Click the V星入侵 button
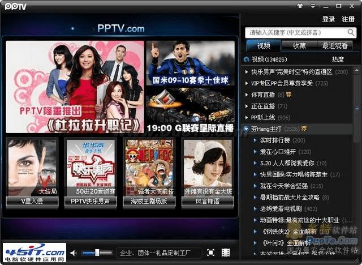The height and width of the screenshot is (265, 362). 32,201
